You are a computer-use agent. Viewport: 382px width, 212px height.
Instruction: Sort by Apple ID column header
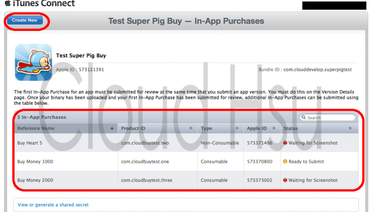point(262,128)
